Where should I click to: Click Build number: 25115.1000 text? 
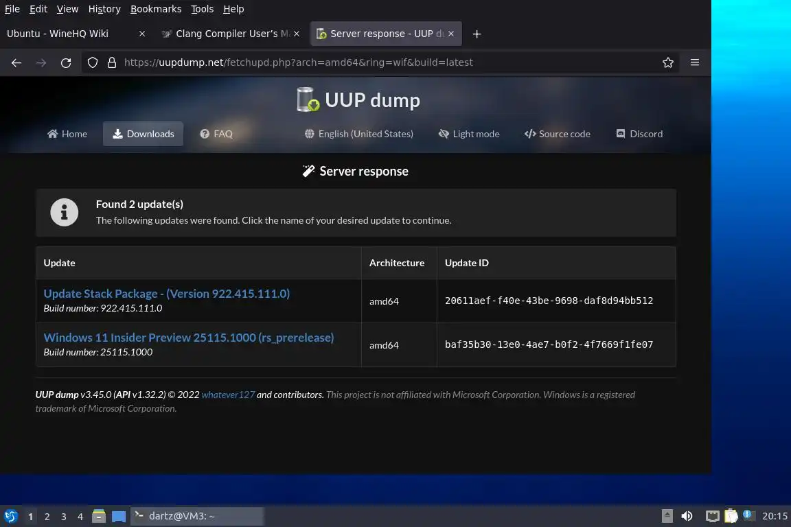coord(98,352)
